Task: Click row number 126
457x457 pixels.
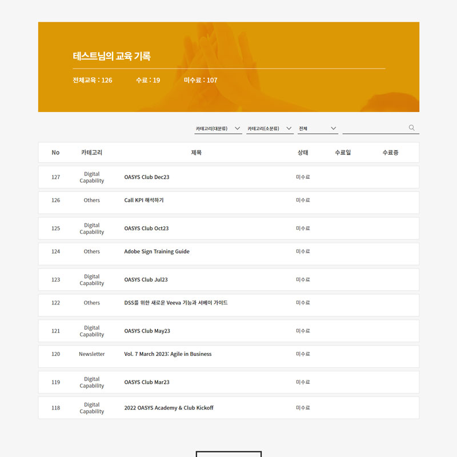Action: click(55, 201)
